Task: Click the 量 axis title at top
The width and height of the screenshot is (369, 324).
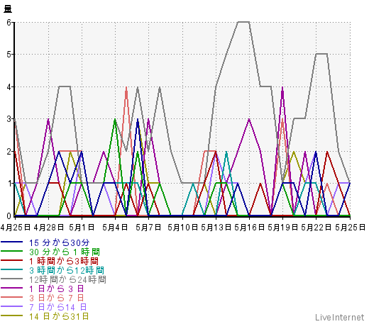Action: click(8, 9)
